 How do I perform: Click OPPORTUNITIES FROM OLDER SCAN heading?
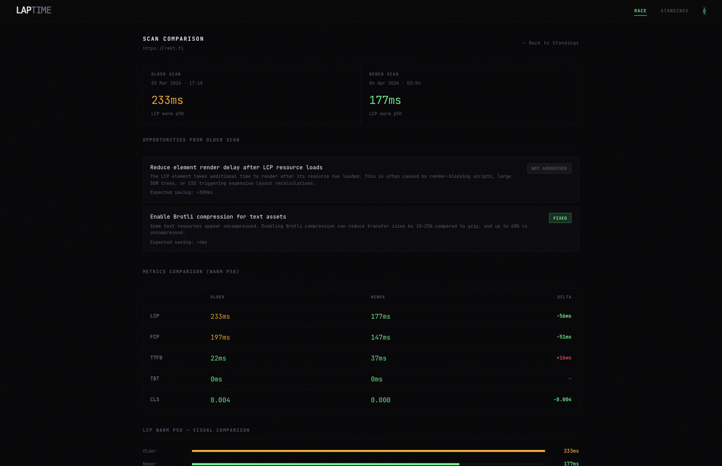(x=191, y=140)
